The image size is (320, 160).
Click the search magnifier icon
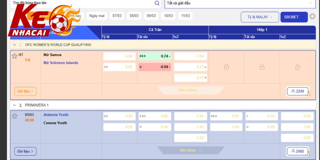click(157, 3)
